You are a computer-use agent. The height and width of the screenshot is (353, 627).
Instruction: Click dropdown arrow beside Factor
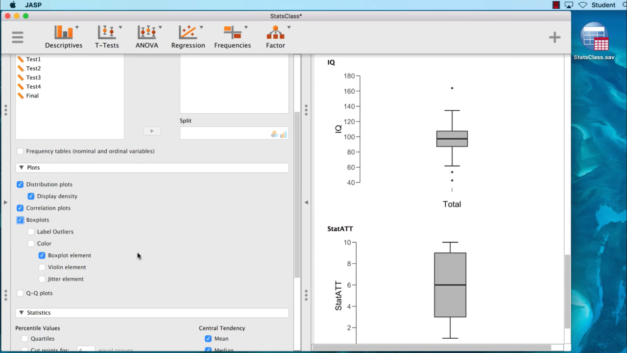tap(289, 27)
